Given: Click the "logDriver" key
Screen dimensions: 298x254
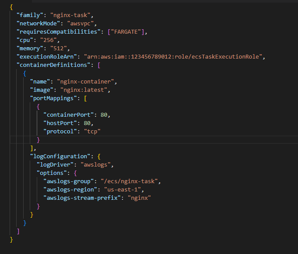Looking at the screenshot, I should tap(55, 164).
